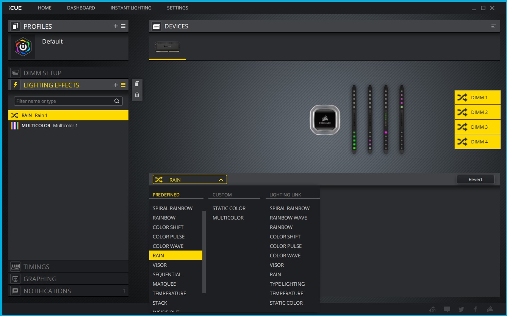Expand the Timings section
This screenshot has width=507, height=316.
click(x=36, y=267)
